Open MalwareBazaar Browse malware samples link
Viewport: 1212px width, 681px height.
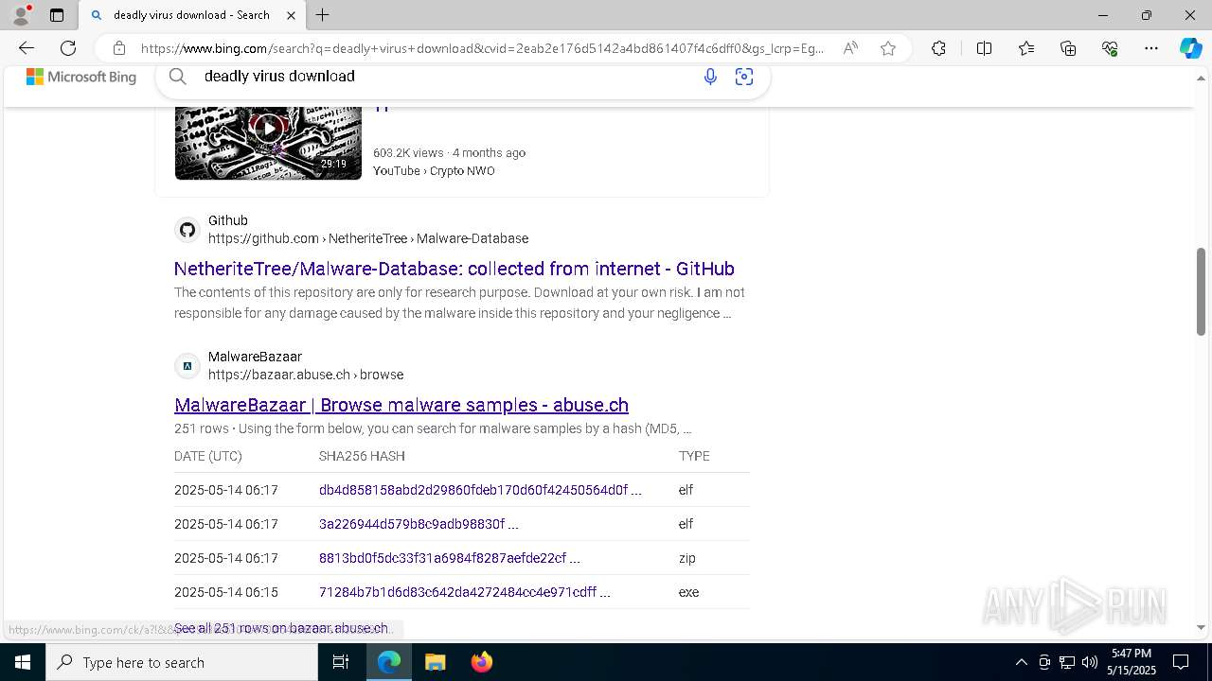coord(401,405)
